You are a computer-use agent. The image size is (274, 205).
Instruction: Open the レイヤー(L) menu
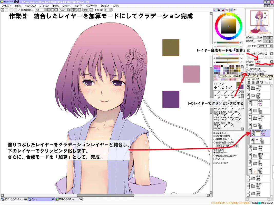tap(44, 6)
